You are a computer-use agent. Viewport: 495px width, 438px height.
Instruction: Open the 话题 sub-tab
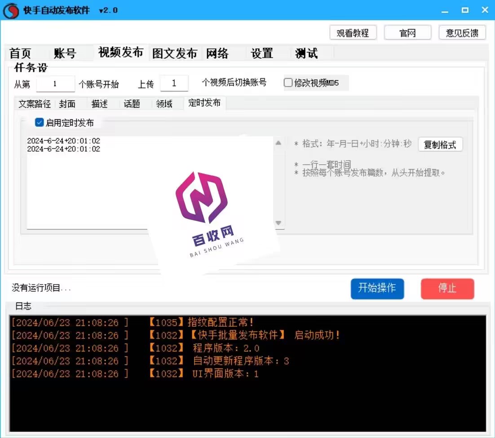132,103
